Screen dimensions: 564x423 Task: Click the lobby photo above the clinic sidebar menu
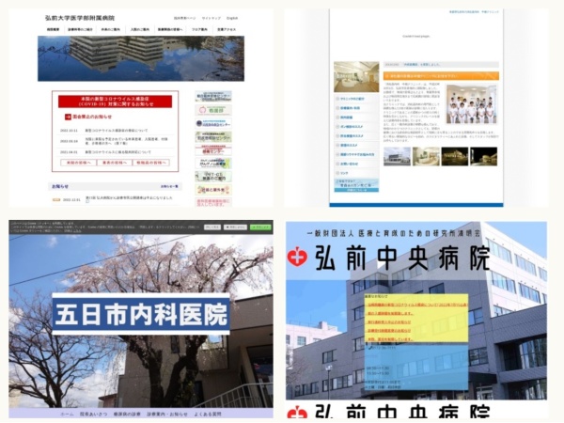coord(356,77)
